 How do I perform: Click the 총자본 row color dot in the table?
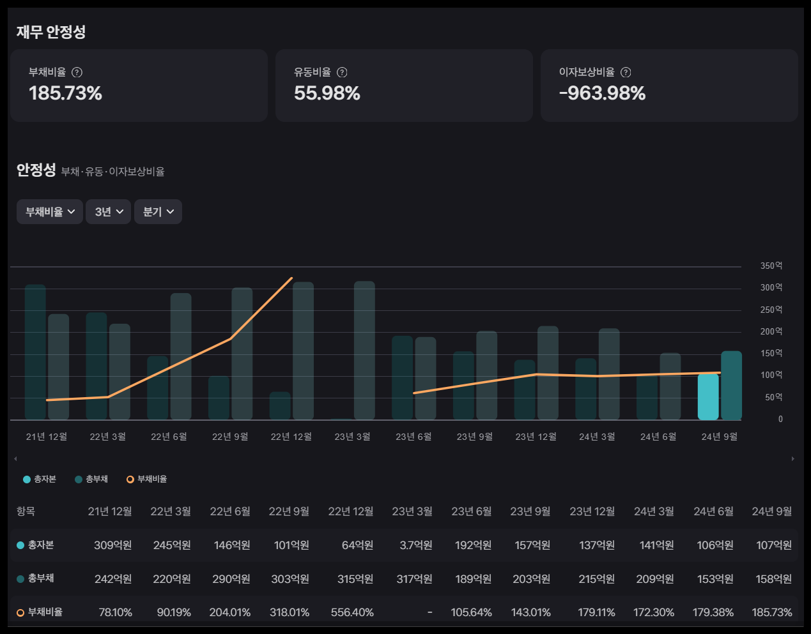pos(20,545)
